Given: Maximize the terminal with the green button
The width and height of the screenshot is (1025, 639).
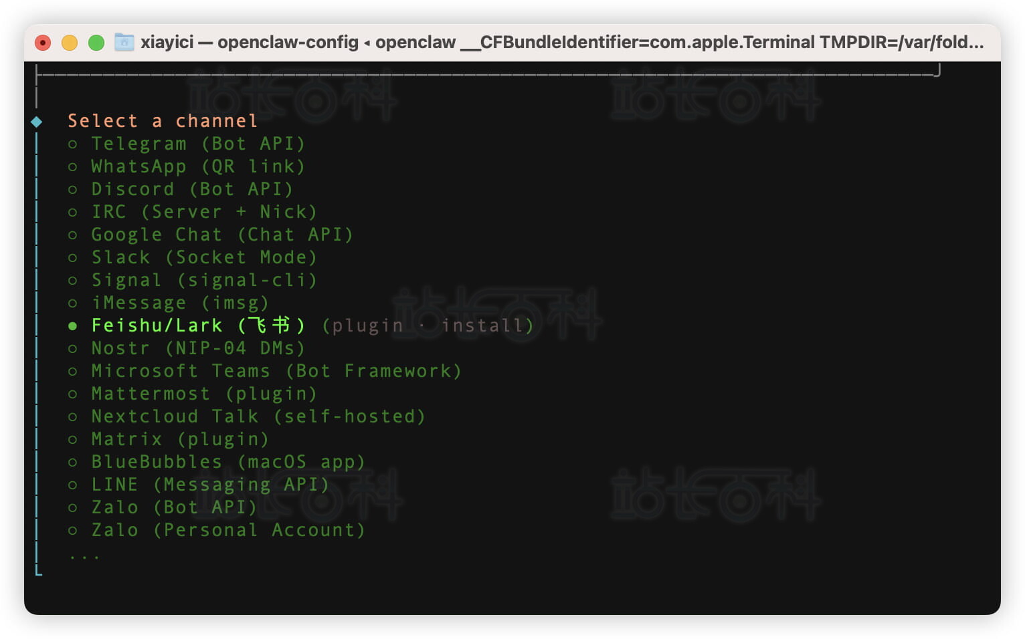Looking at the screenshot, I should [x=96, y=43].
